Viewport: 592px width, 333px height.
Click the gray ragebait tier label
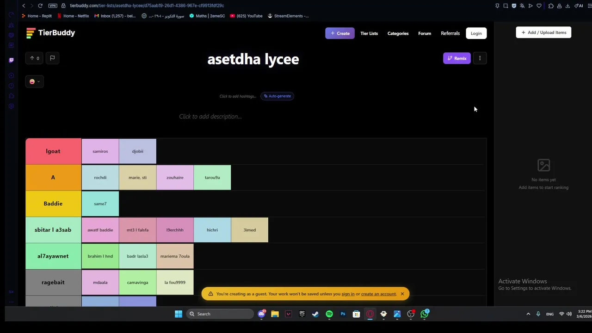click(x=53, y=282)
